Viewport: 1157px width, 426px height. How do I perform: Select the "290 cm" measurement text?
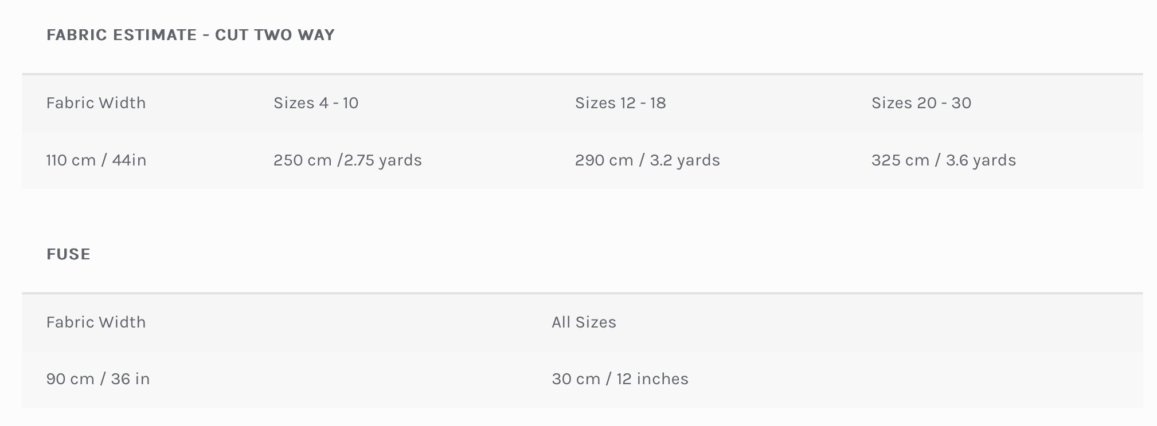tap(604, 160)
